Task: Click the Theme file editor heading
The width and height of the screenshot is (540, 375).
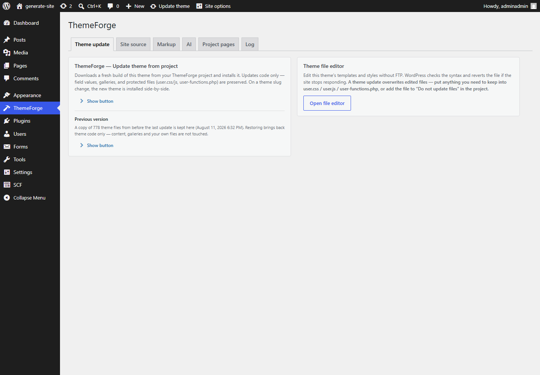Action: (324, 66)
